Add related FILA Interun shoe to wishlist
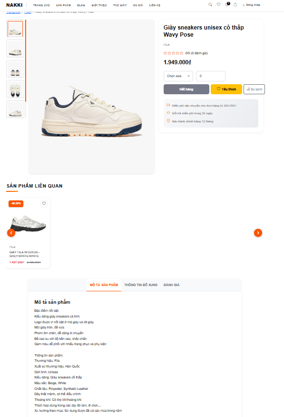Screen dimensions: 284x417 tap(44, 203)
